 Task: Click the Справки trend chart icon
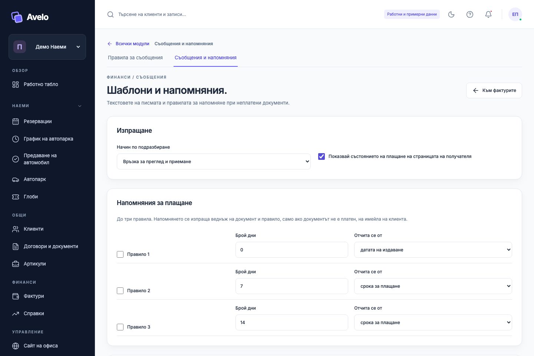[x=16, y=314]
